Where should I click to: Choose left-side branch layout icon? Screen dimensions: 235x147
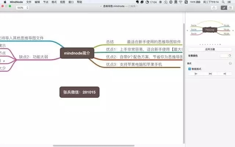pyautogui.click(x=196, y=74)
